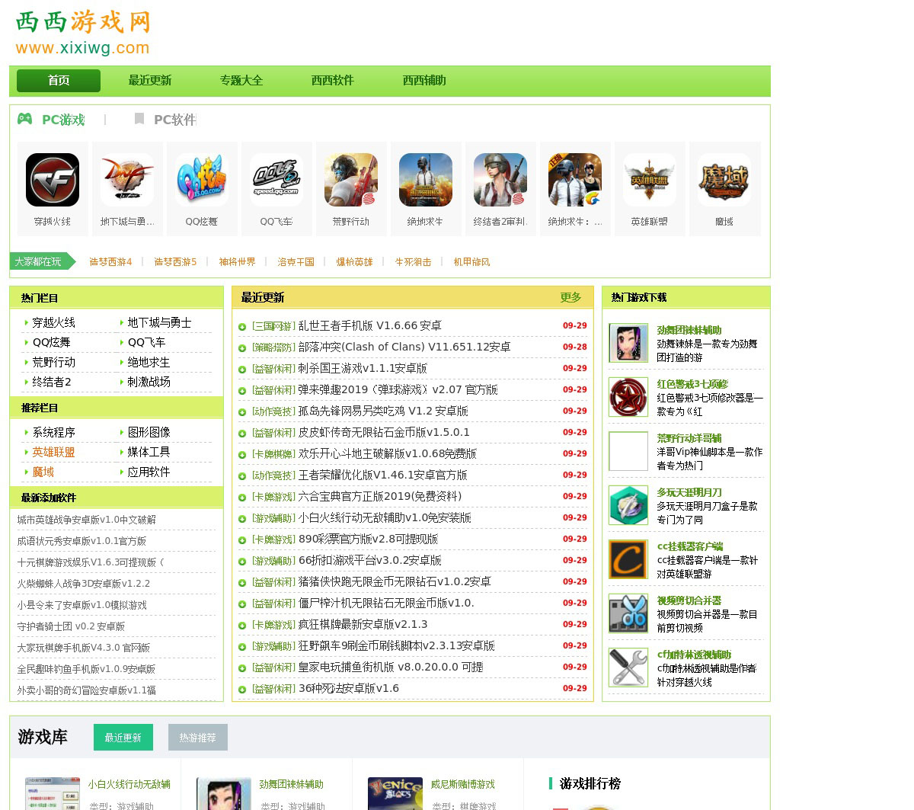
Task: Open the 小白火线行动无敌辅助 library thumbnail
Action: coord(53,793)
